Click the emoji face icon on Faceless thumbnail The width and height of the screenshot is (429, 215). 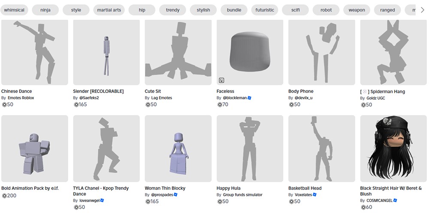(222, 80)
